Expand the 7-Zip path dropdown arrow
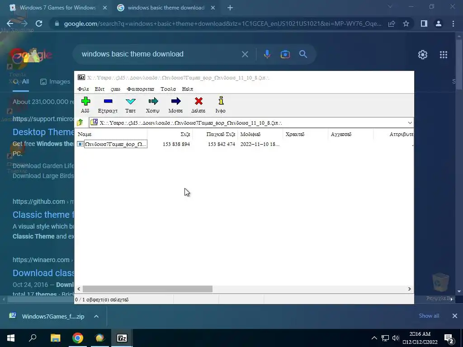The image size is (463, 347). pos(410,123)
